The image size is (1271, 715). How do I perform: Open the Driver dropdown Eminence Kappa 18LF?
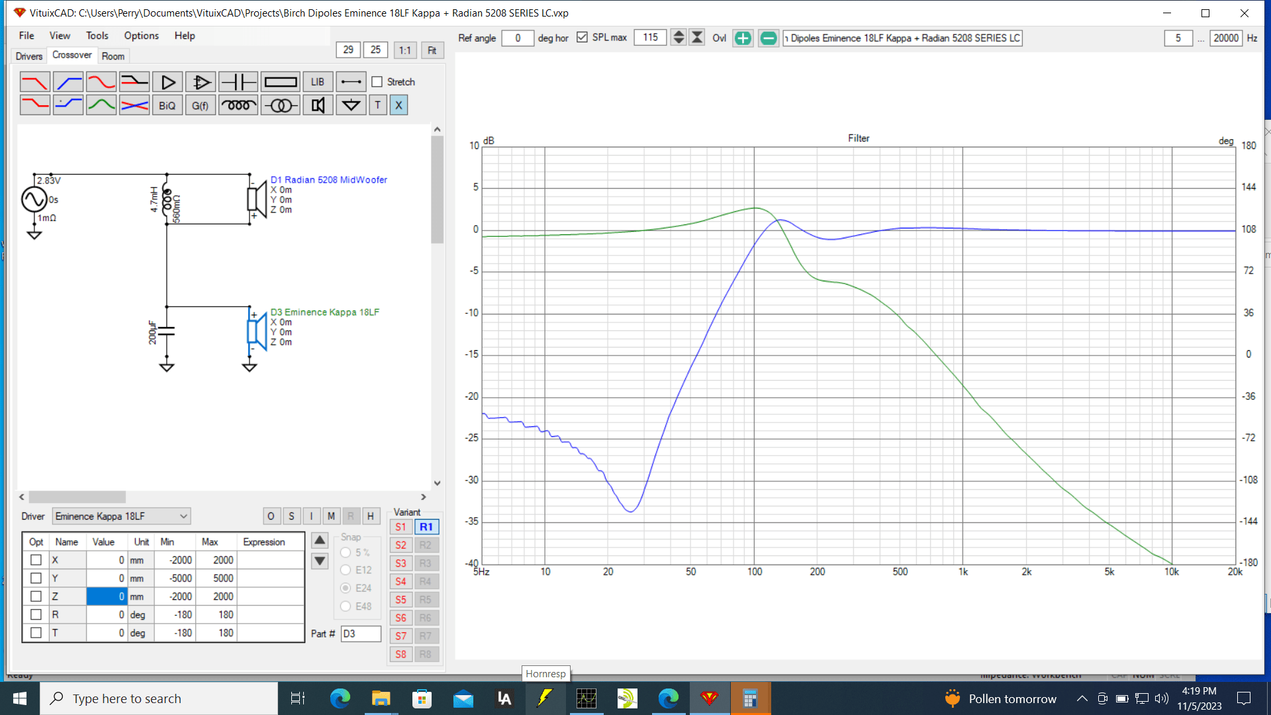122,516
